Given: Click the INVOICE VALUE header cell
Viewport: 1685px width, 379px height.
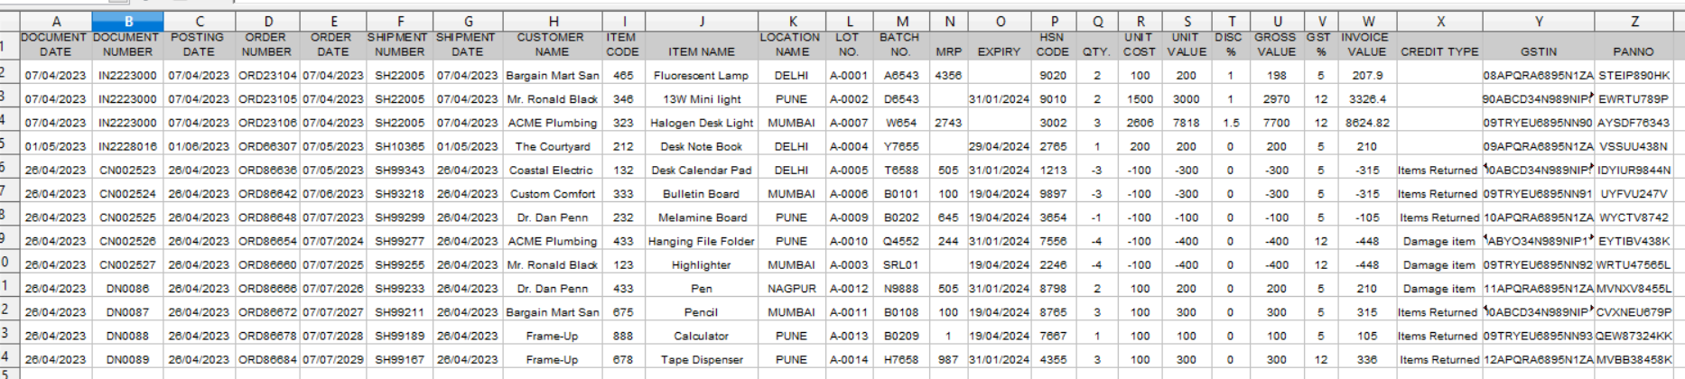Looking at the screenshot, I should tap(1367, 45).
